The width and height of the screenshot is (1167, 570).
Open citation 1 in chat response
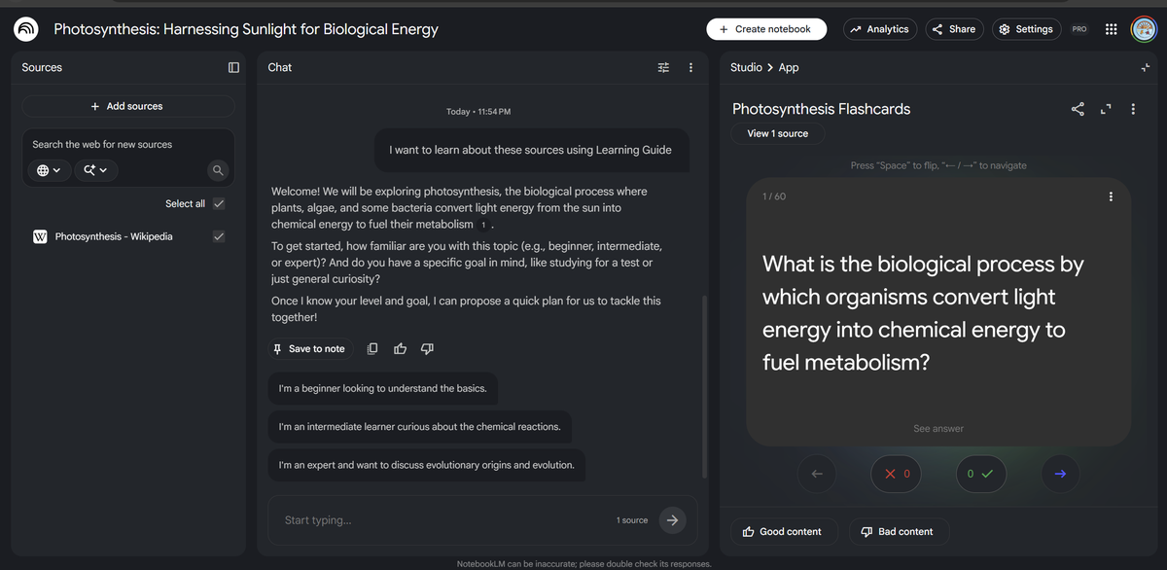[x=483, y=225]
